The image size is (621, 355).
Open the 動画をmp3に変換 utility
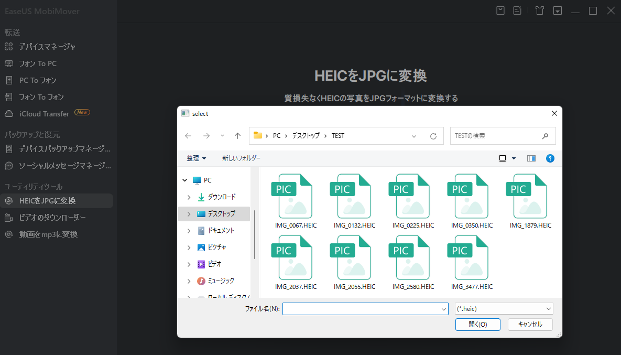click(x=50, y=234)
